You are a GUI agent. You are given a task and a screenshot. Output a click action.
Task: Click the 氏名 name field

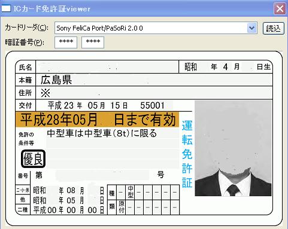107,67
